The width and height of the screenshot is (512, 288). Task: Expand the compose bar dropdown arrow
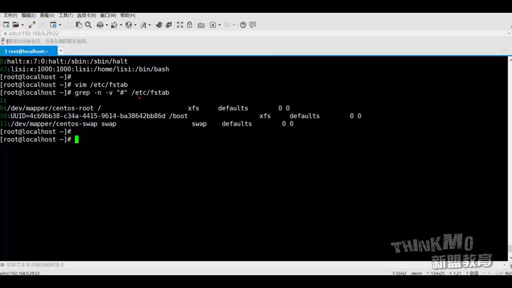tap(504, 265)
